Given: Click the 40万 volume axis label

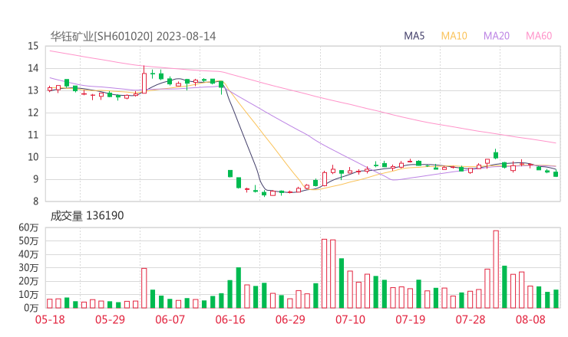Looking at the screenshot, I should [x=28, y=254].
